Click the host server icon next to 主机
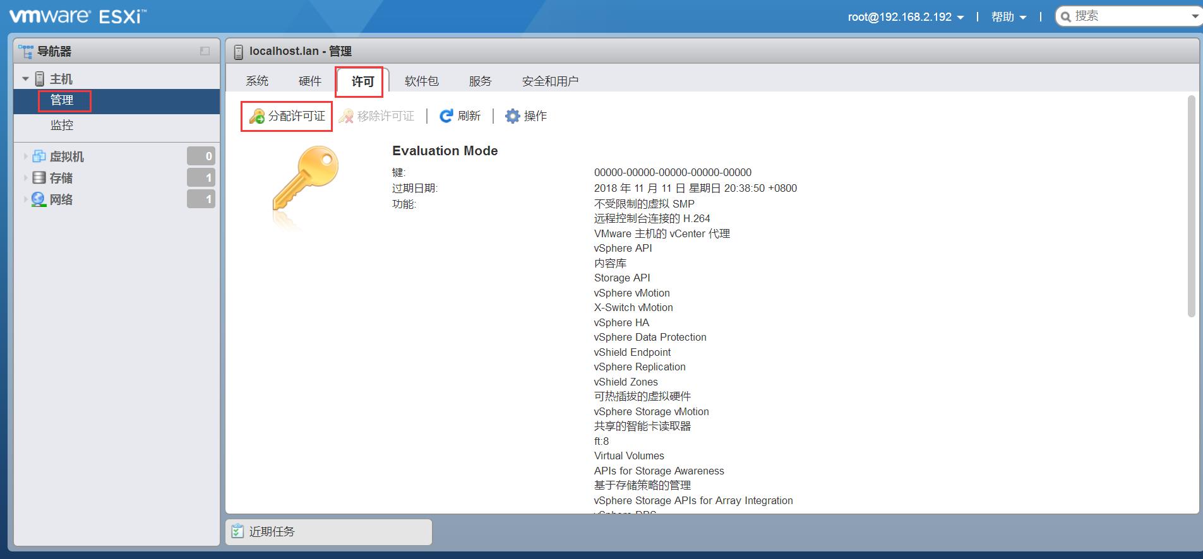Image resolution: width=1203 pixels, height=559 pixels. point(39,79)
